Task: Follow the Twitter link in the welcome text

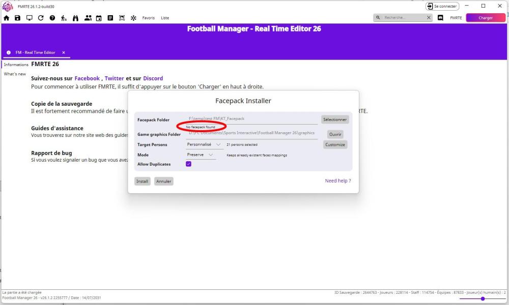Action: click(115, 78)
